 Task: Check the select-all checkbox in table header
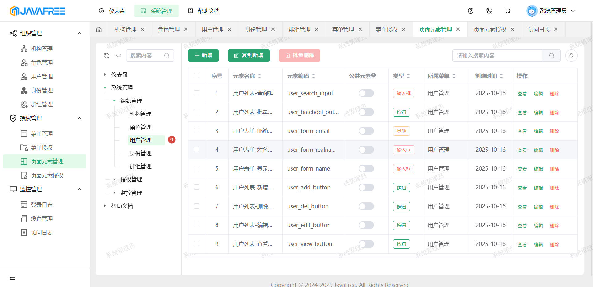point(196,76)
